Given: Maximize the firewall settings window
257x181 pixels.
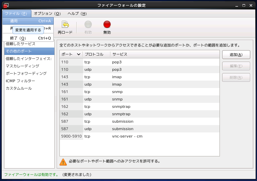Looking at the screenshot, I should click(x=244, y=5).
